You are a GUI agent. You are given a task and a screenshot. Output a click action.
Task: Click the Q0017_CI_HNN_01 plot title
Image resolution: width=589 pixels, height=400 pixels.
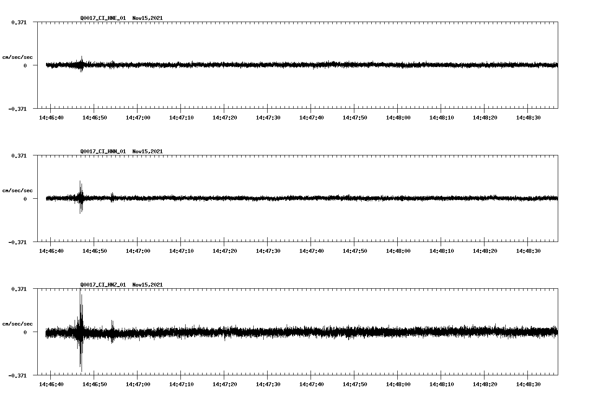(121, 152)
